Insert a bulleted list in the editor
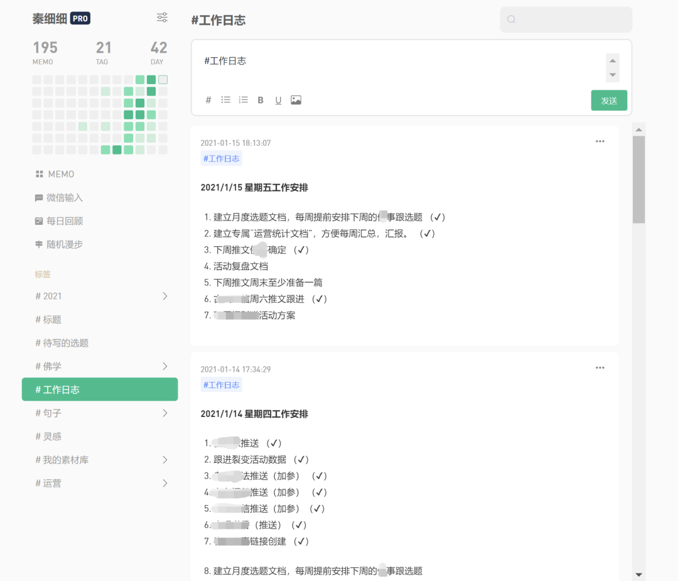Image resolution: width=678 pixels, height=581 pixels. tap(226, 100)
